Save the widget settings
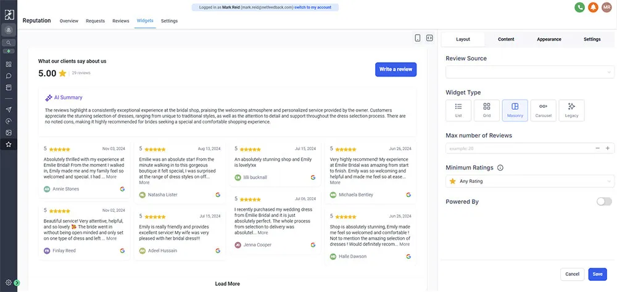617x292 pixels. pyautogui.click(x=598, y=274)
